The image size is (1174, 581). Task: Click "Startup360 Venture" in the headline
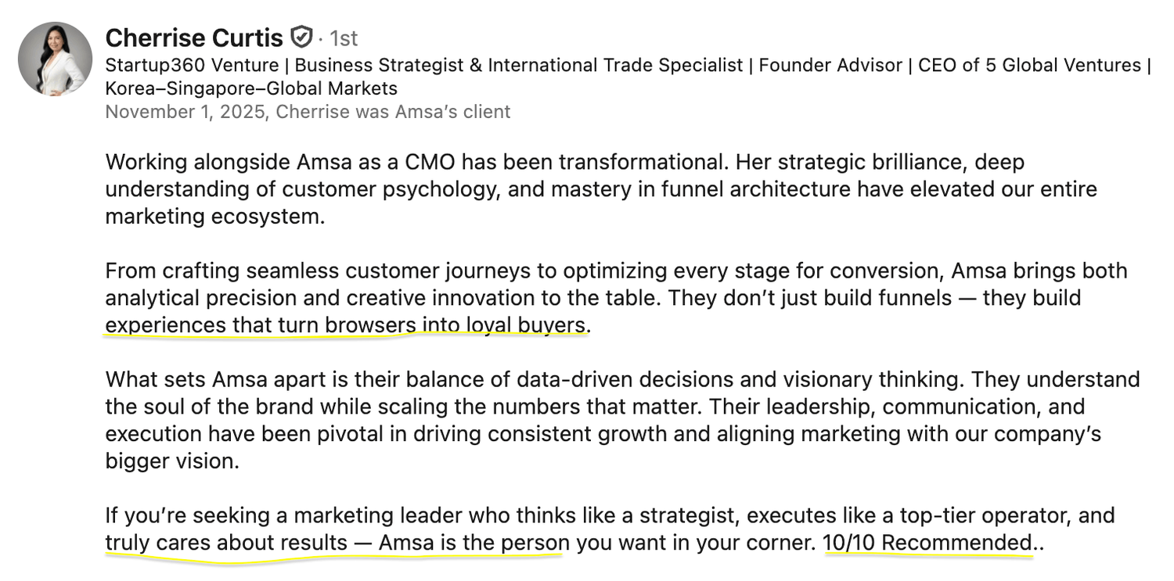tap(192, 65)
